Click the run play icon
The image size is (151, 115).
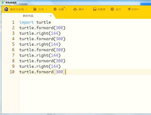pyautogui.click(x=112, y=9)
